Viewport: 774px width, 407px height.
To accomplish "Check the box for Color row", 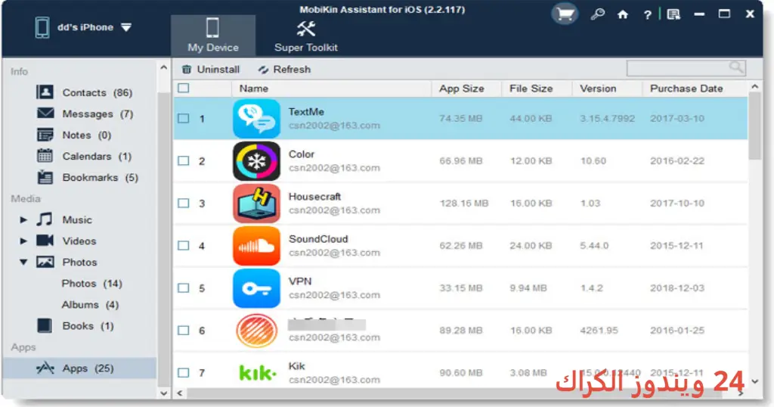I will [x=184, y=161].
